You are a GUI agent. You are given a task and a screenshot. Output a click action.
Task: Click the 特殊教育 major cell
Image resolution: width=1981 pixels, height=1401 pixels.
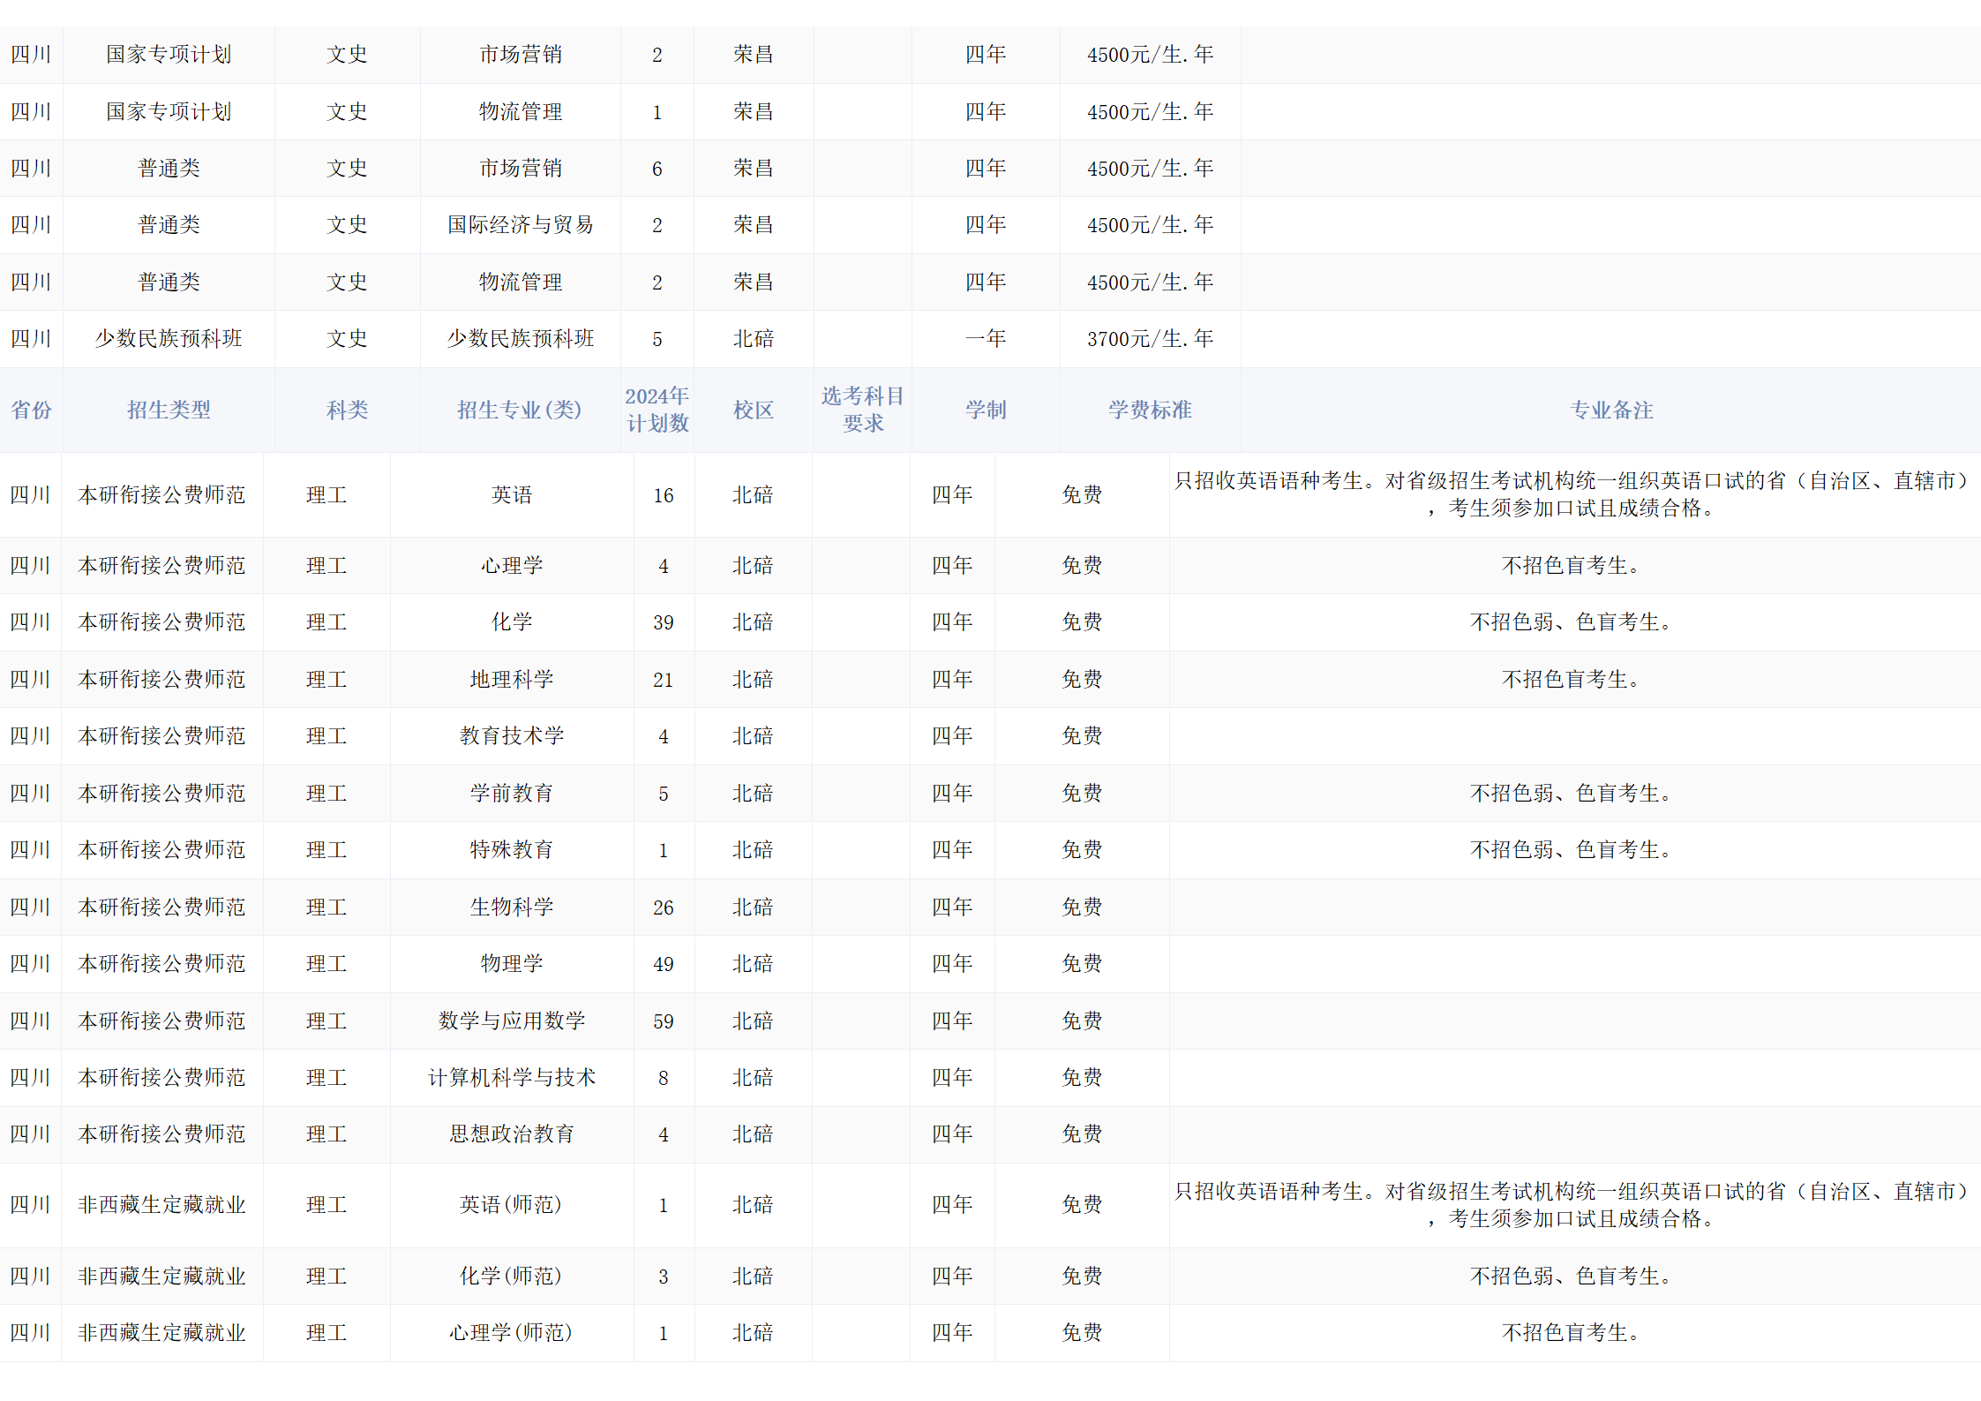pos(512,850)
